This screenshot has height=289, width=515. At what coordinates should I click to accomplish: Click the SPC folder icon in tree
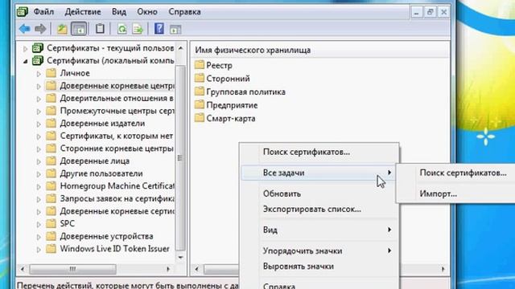pos(51,223)
